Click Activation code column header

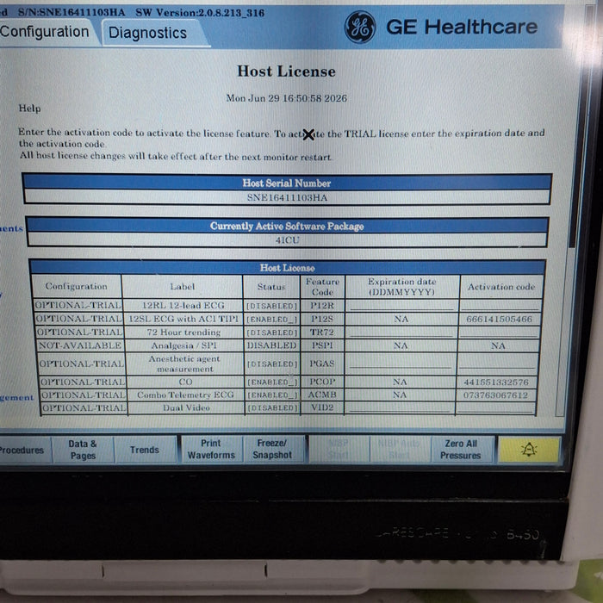(x=501, y=287)
